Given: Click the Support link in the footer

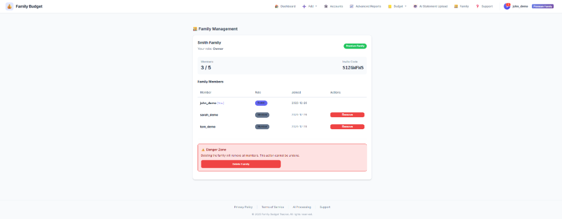Looking at the screenshot, I should [x=325, y=207].
